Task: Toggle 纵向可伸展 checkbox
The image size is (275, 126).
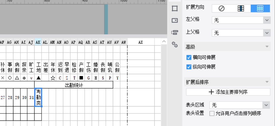Action: pyautogui.click(x=189, y=67)
